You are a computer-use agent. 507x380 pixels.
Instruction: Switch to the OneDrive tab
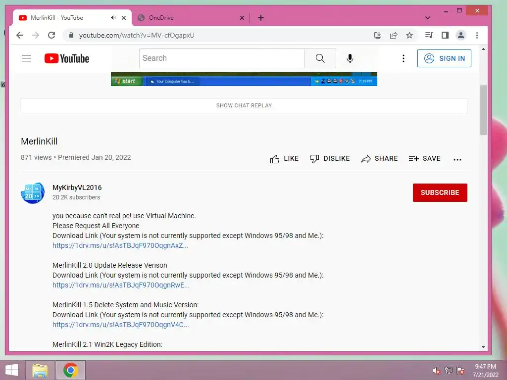point(191,18)
